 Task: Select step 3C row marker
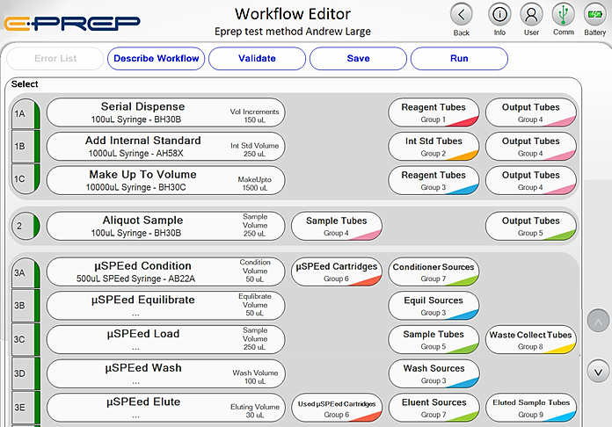click(x=21, y=340)
